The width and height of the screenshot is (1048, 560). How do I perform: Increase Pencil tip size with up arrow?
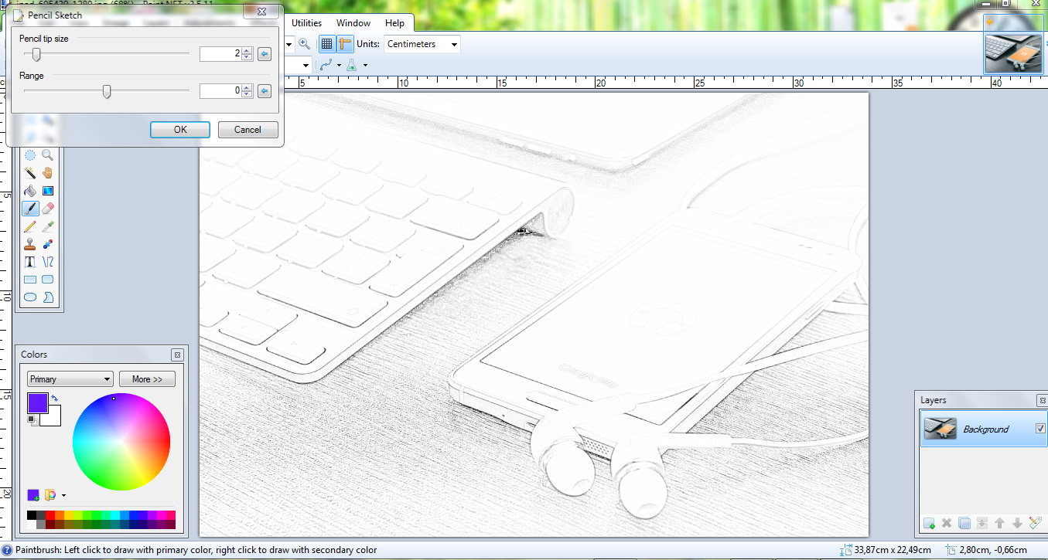pyautogui.click(x=247, y=51)
